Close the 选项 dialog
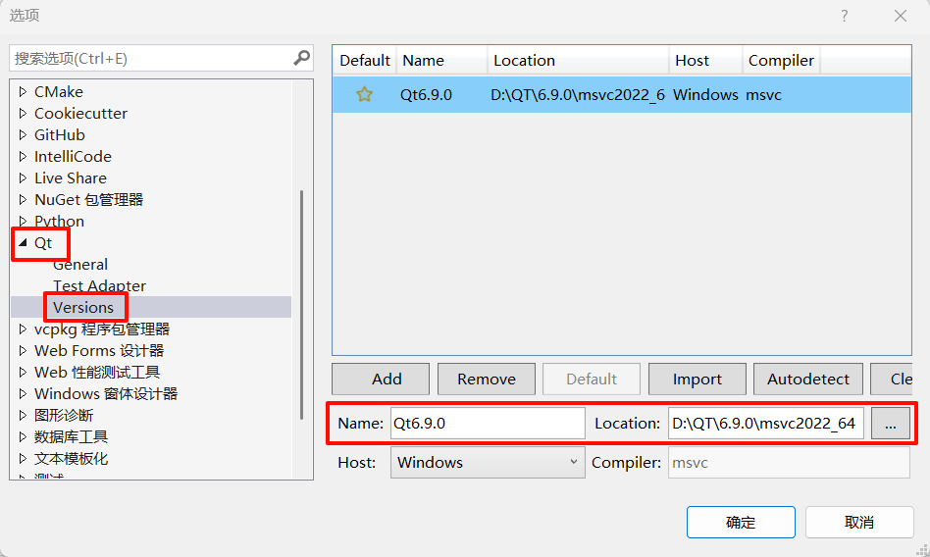 click(901, 16)
